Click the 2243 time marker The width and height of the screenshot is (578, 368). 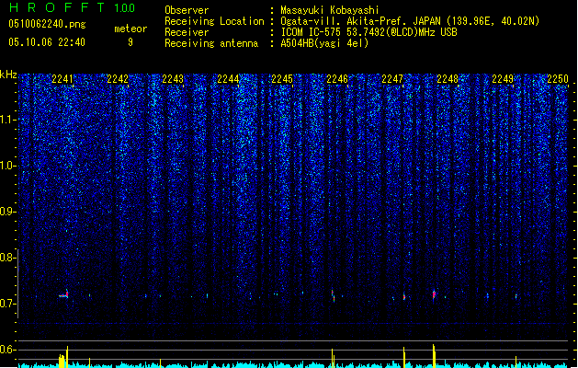(x=173, y=79)
